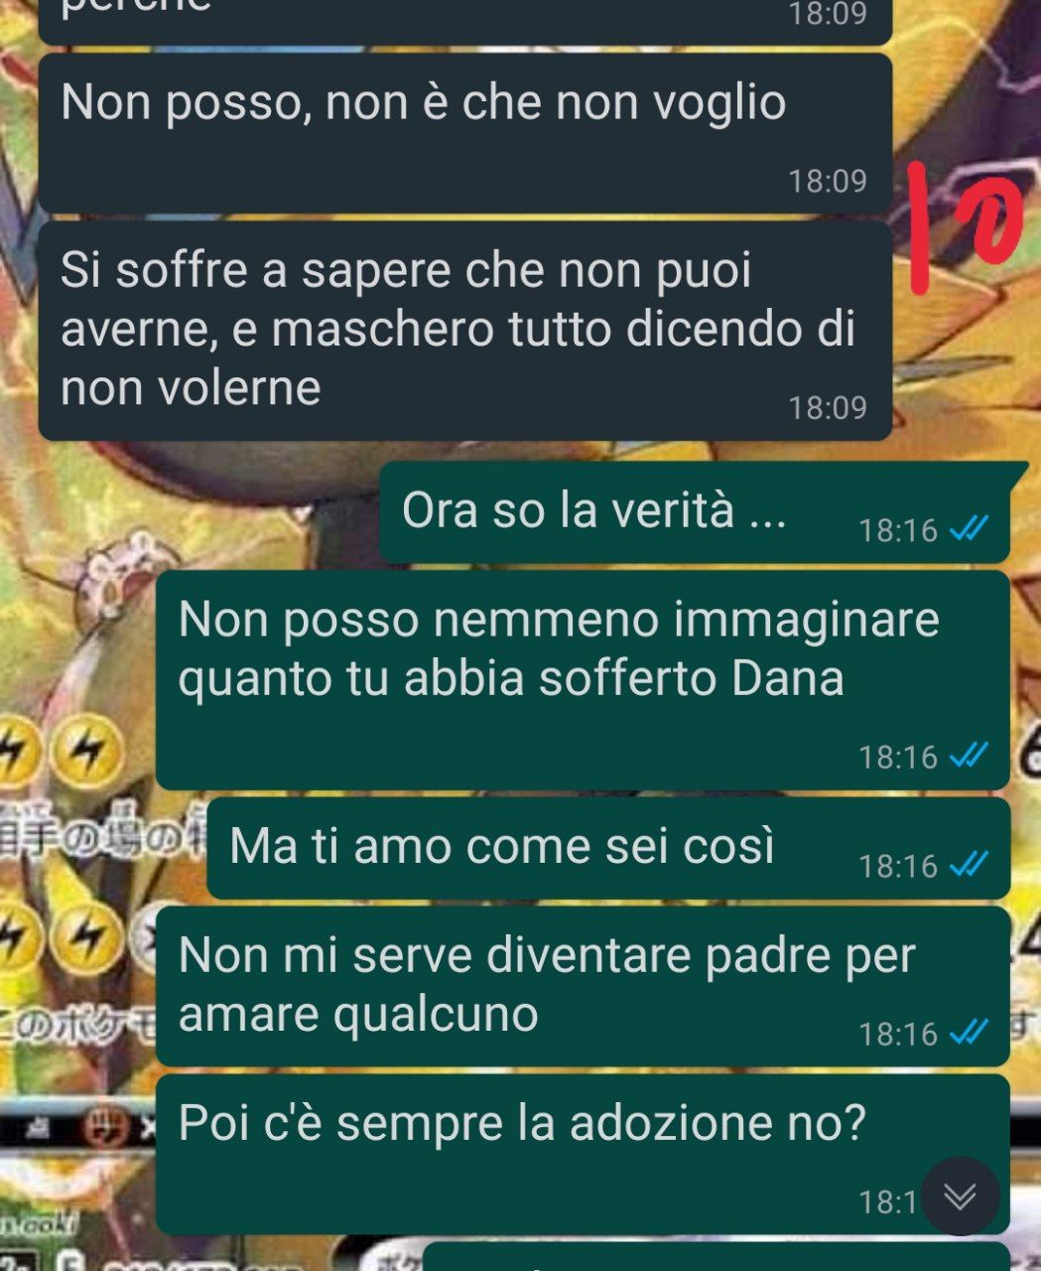
Task: Select message 'Non posso, non è che non voglio'
Action: pyautogui.click(x=464, y=132)
